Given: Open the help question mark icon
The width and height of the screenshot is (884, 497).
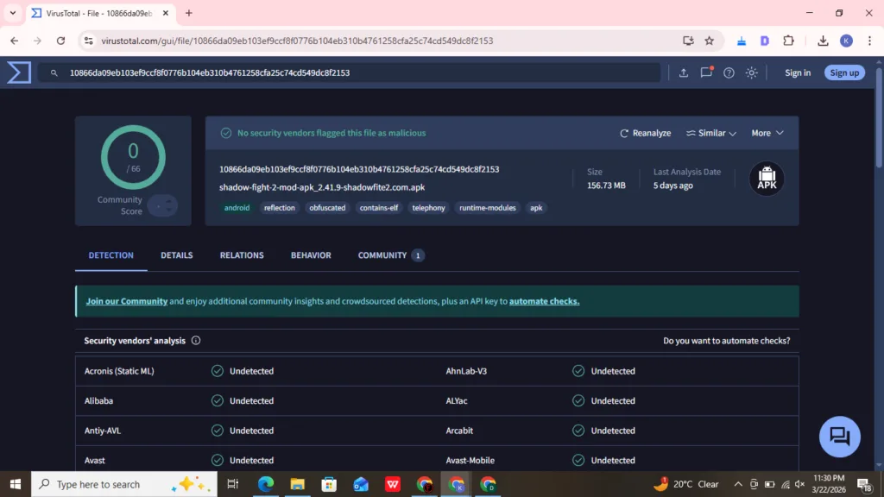Looking at the screenshot, I should click(x=729, y=72).
